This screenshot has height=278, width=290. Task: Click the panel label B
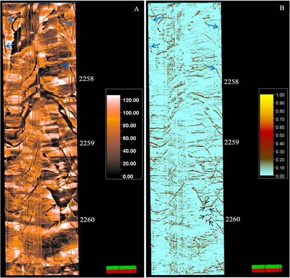tap(282, 8)
